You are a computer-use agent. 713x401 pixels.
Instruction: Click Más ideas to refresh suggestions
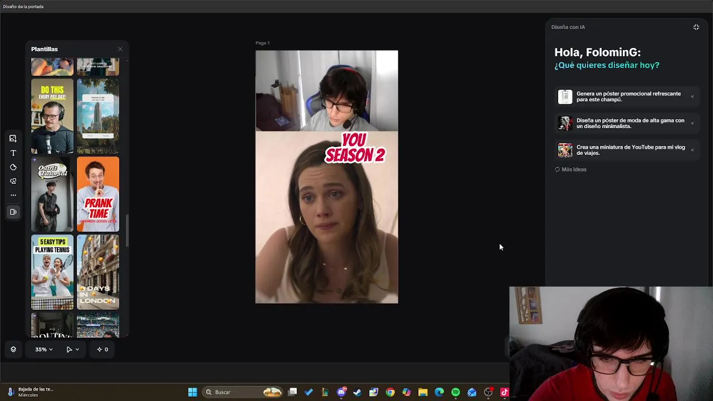tap(570, 169)
